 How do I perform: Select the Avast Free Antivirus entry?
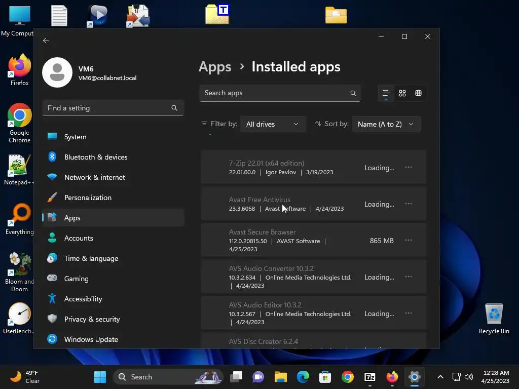(313, 204)
